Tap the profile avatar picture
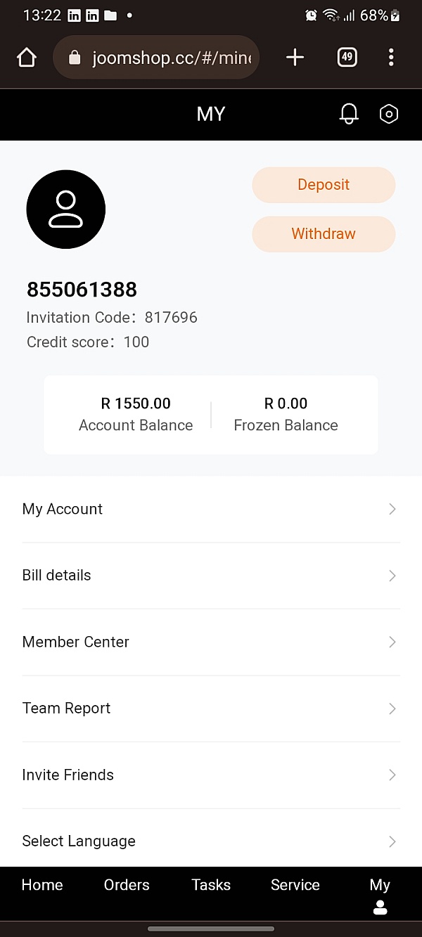 tap(66, 209)
